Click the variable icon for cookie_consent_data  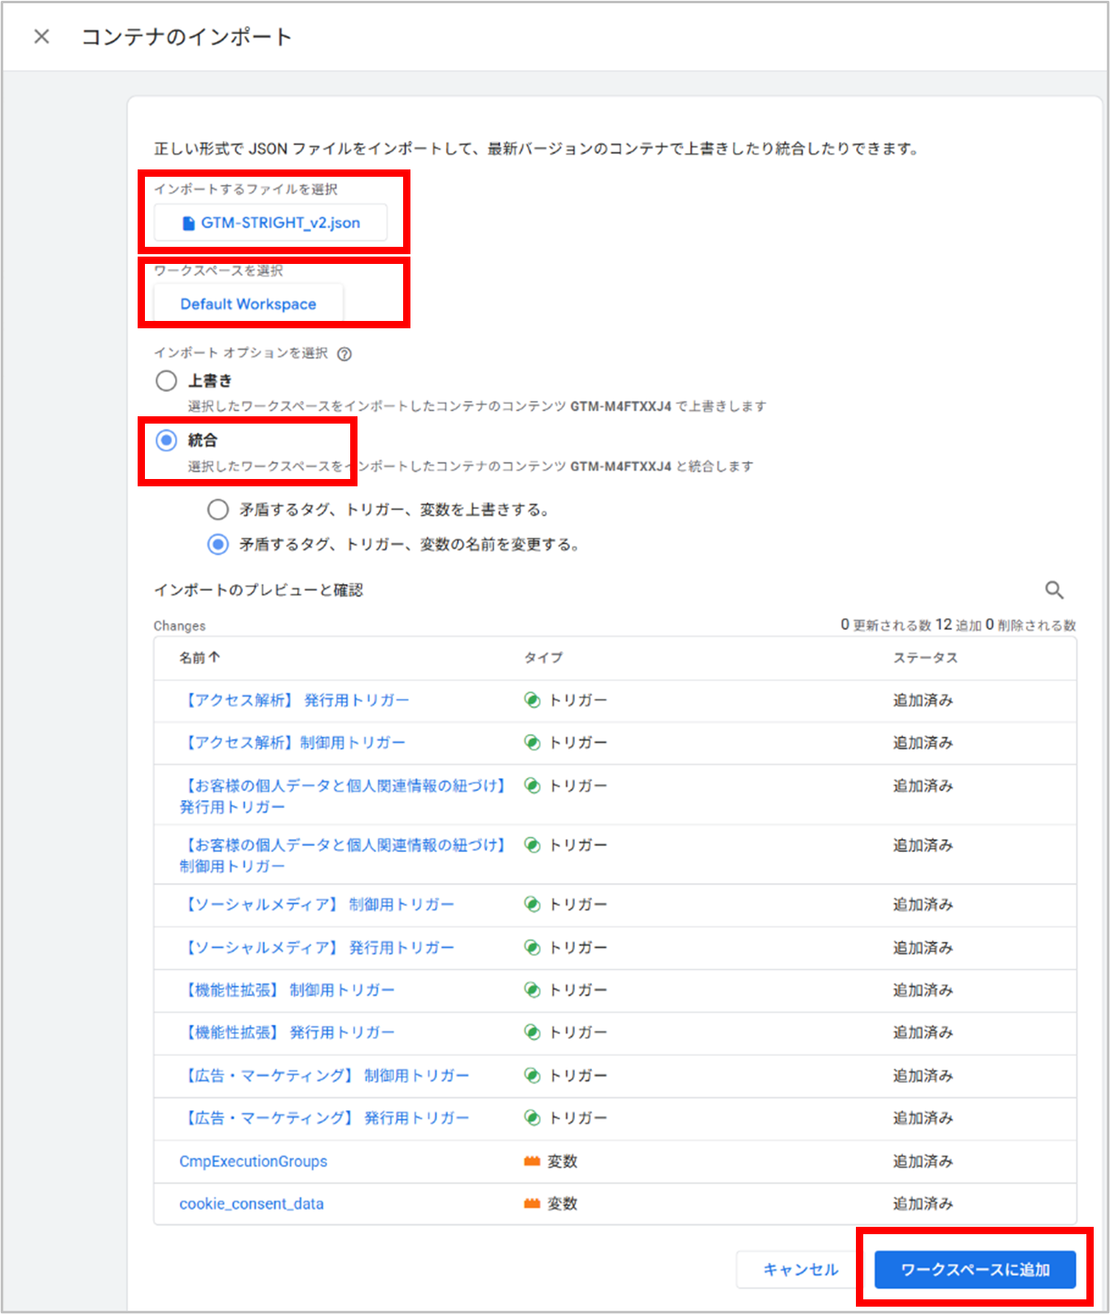pos(532,1203)
